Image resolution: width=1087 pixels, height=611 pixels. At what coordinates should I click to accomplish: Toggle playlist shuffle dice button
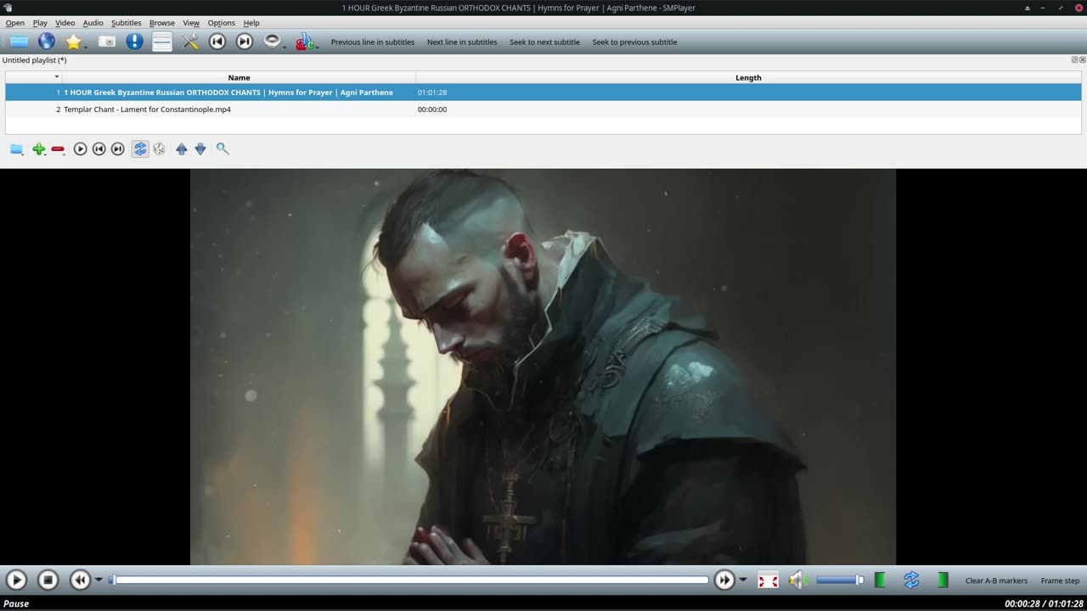coord(159,149)
